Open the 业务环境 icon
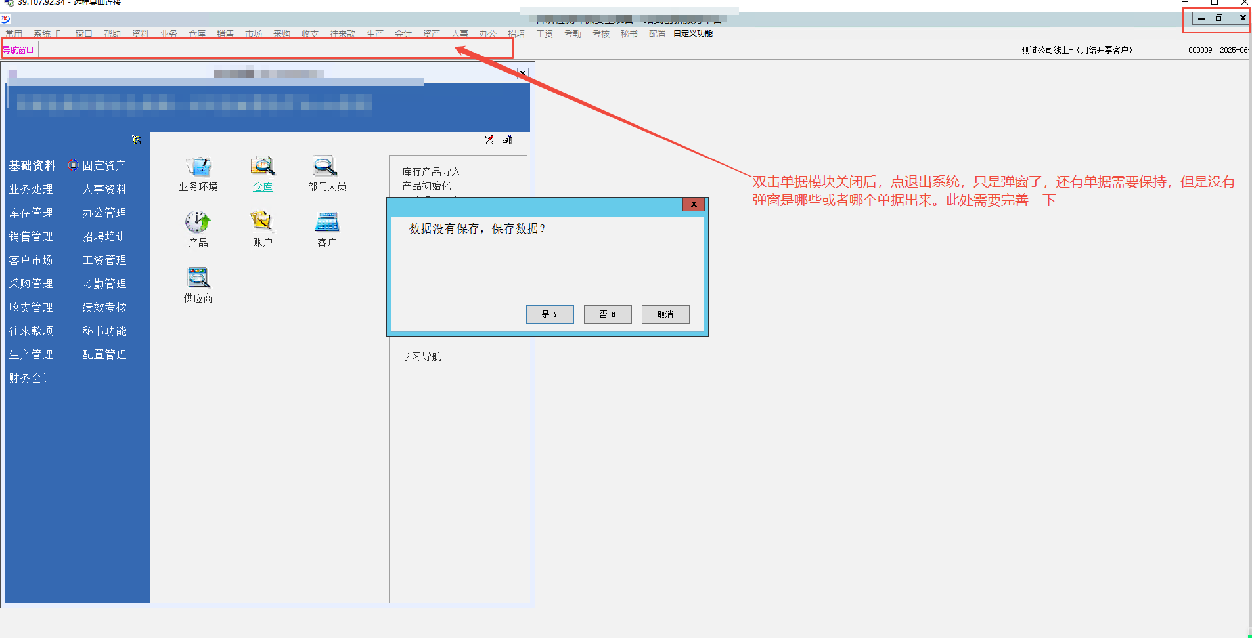The image size is (1252, 638). (198, 167)
